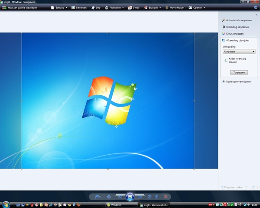This screenshot has width=260, height=208.
Task: Rotate photo clockwise
Action: click(156, 197)
